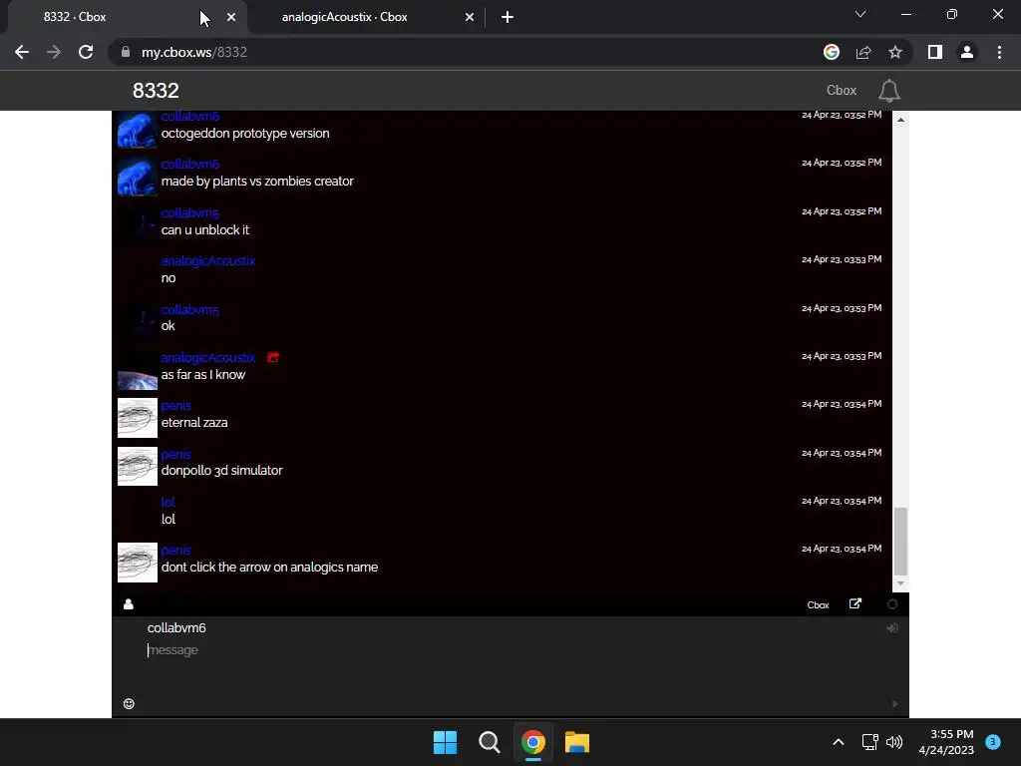This screenshot has height=766, width=1021.
Task: Click the site padlock icon
Action: click(x=126, y=52)
